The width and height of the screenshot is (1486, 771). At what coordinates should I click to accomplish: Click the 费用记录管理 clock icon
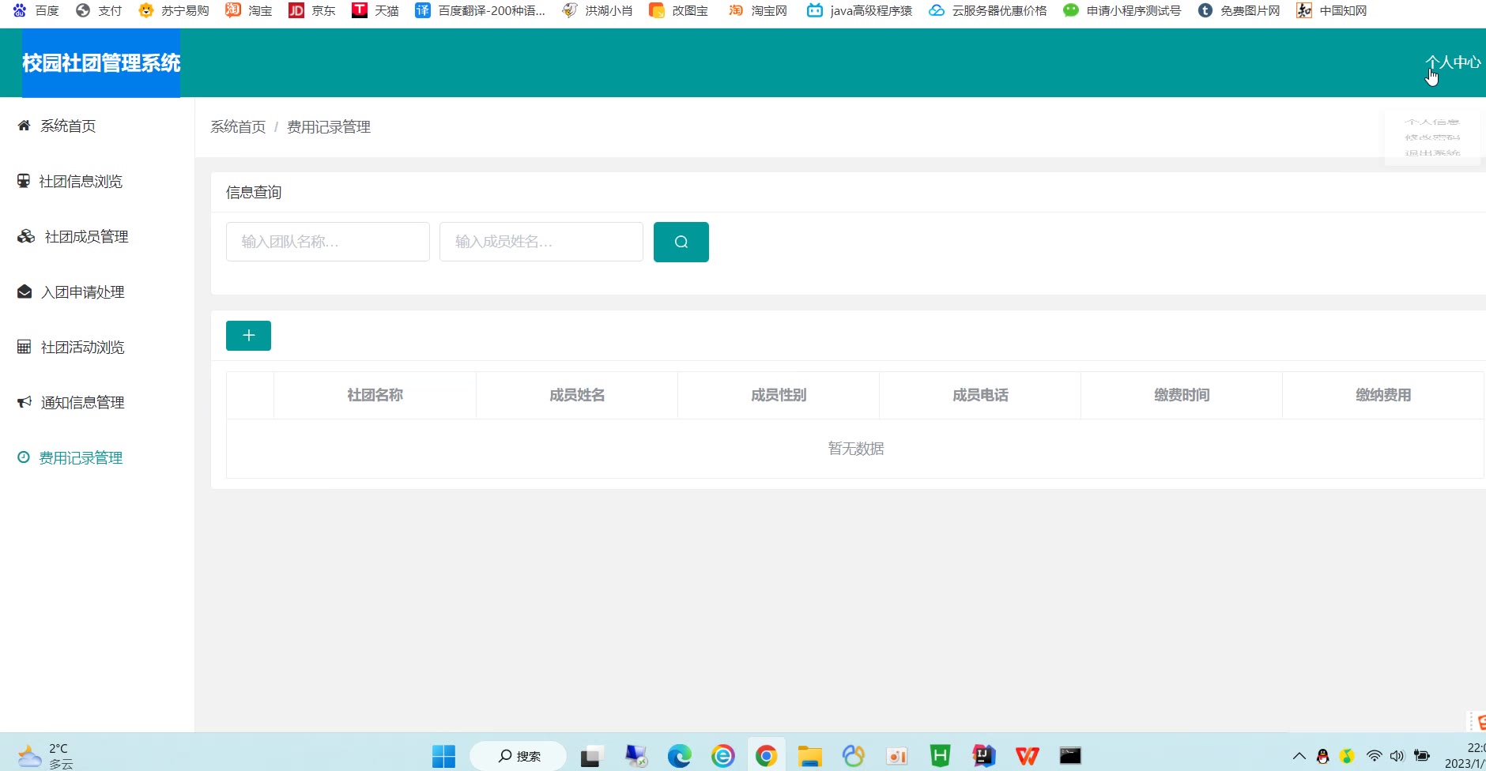(24, 457)
